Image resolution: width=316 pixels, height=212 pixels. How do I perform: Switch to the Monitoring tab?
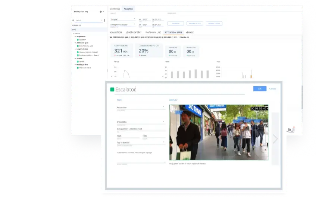pos(115,9)
